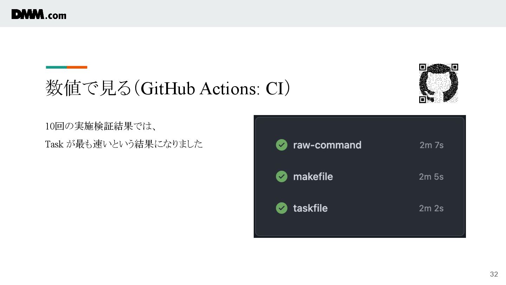
Task: Open the taskfile job
Action: pyautogui.click(x=310, y=208)
